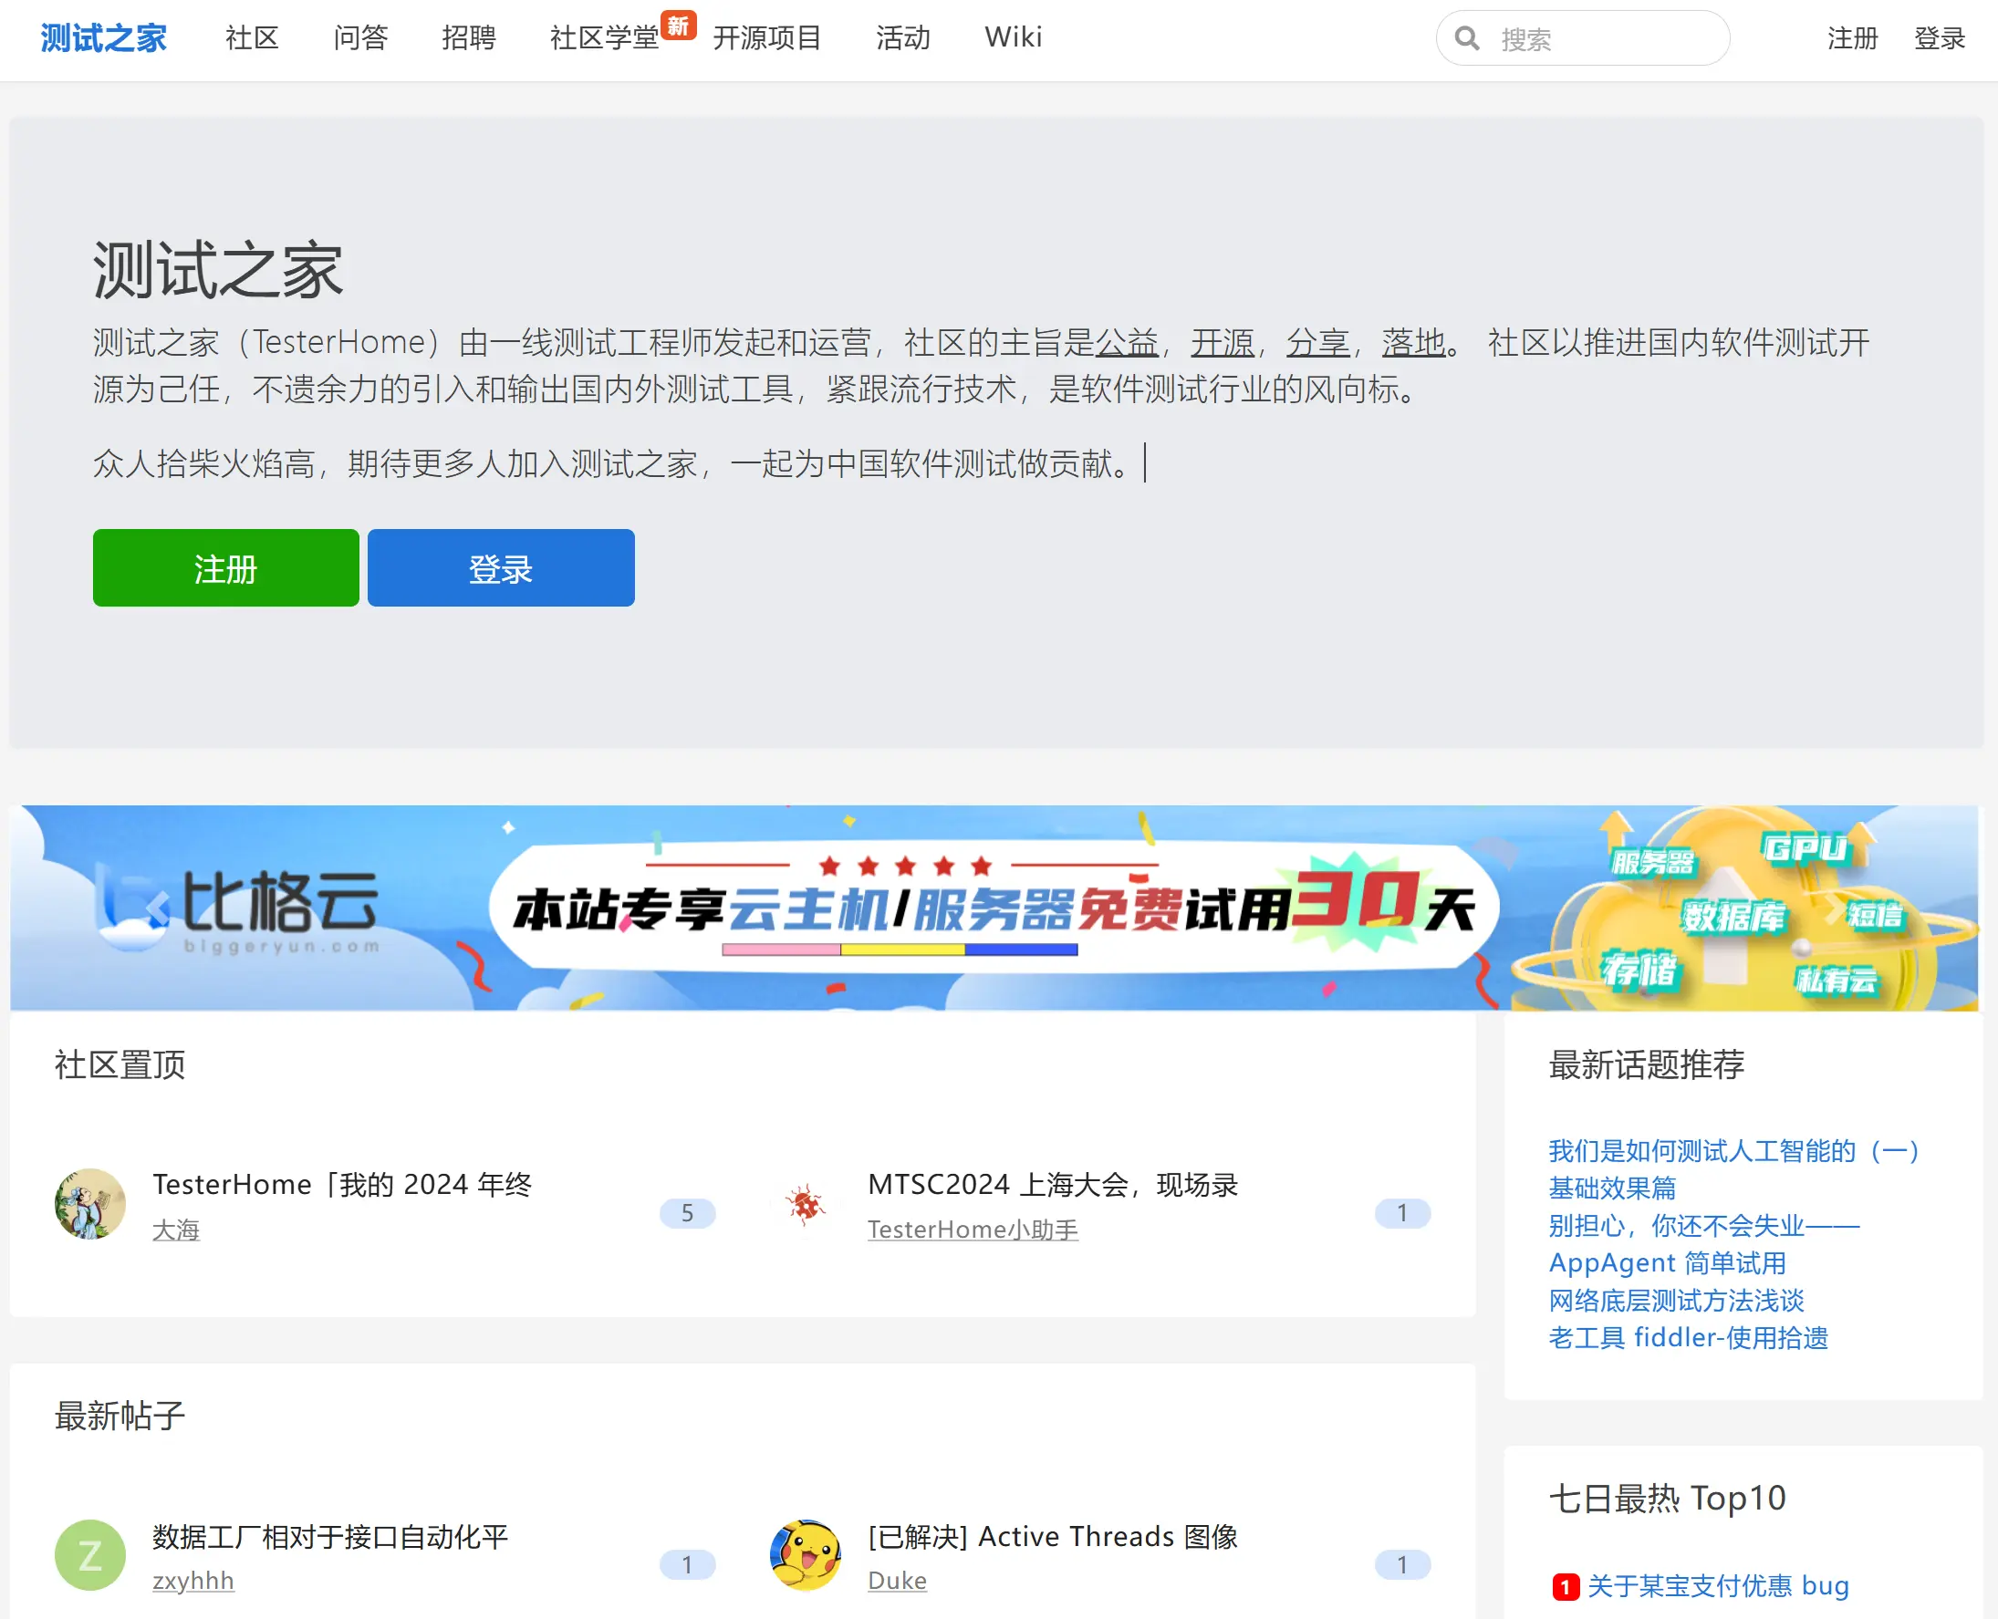Click the 新 badge on 社区学堂
The image size is (1998, 1619).
tap(678, 27)
